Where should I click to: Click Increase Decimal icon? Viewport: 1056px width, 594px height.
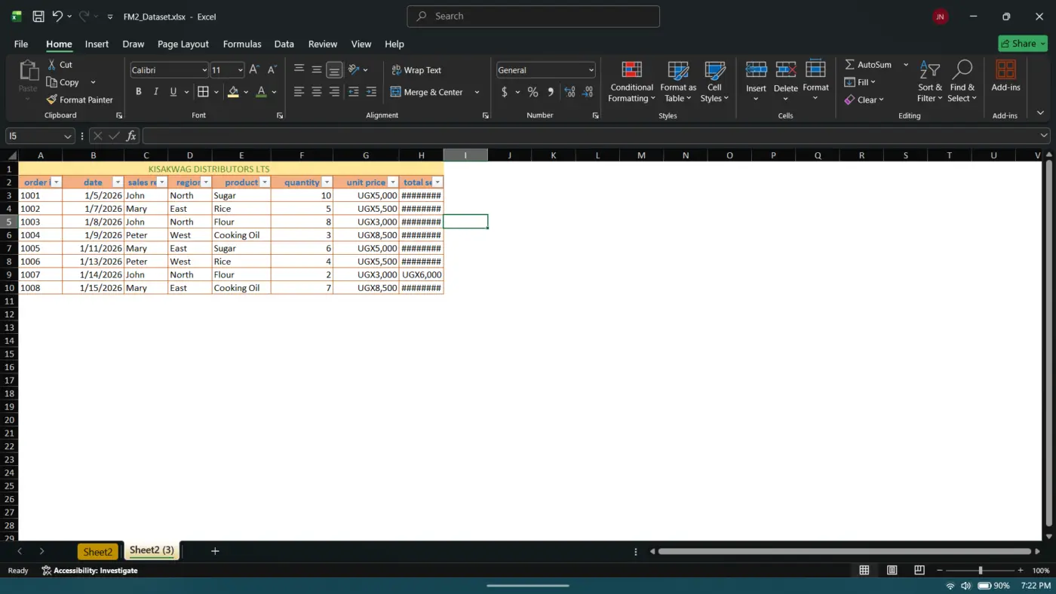569,92
